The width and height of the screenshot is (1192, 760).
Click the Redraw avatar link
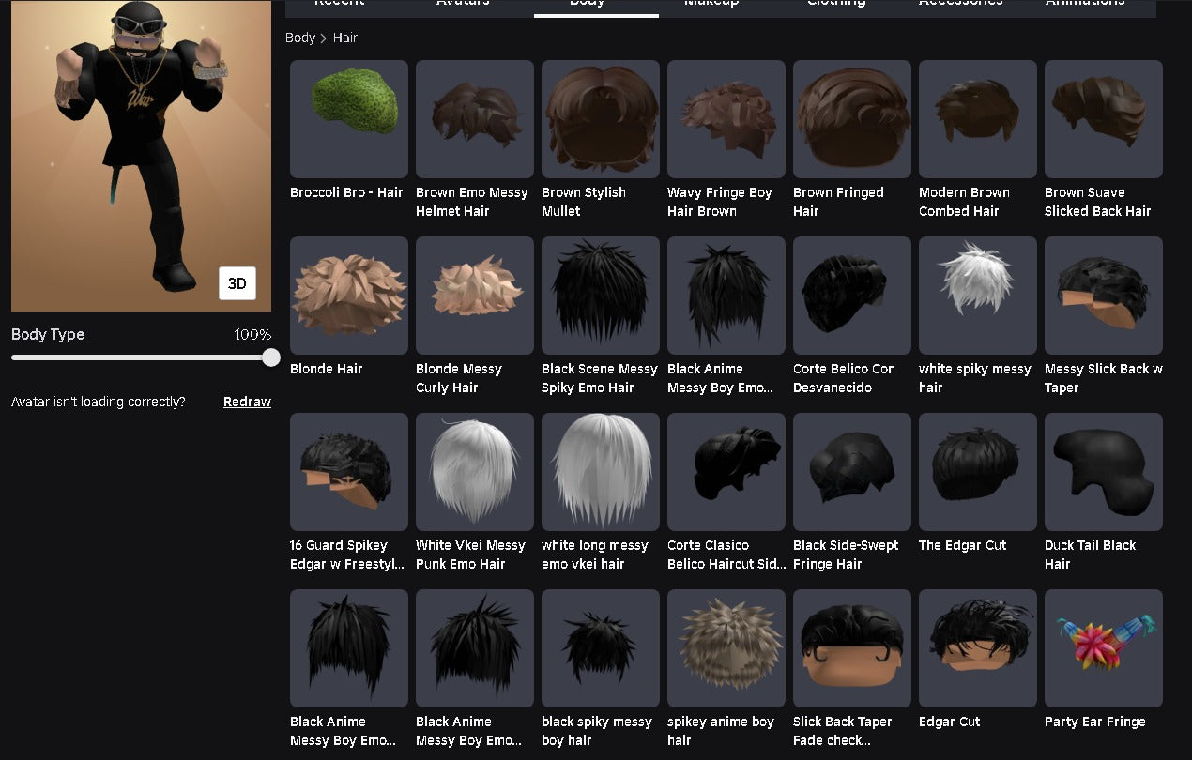[x=247, y=402]
